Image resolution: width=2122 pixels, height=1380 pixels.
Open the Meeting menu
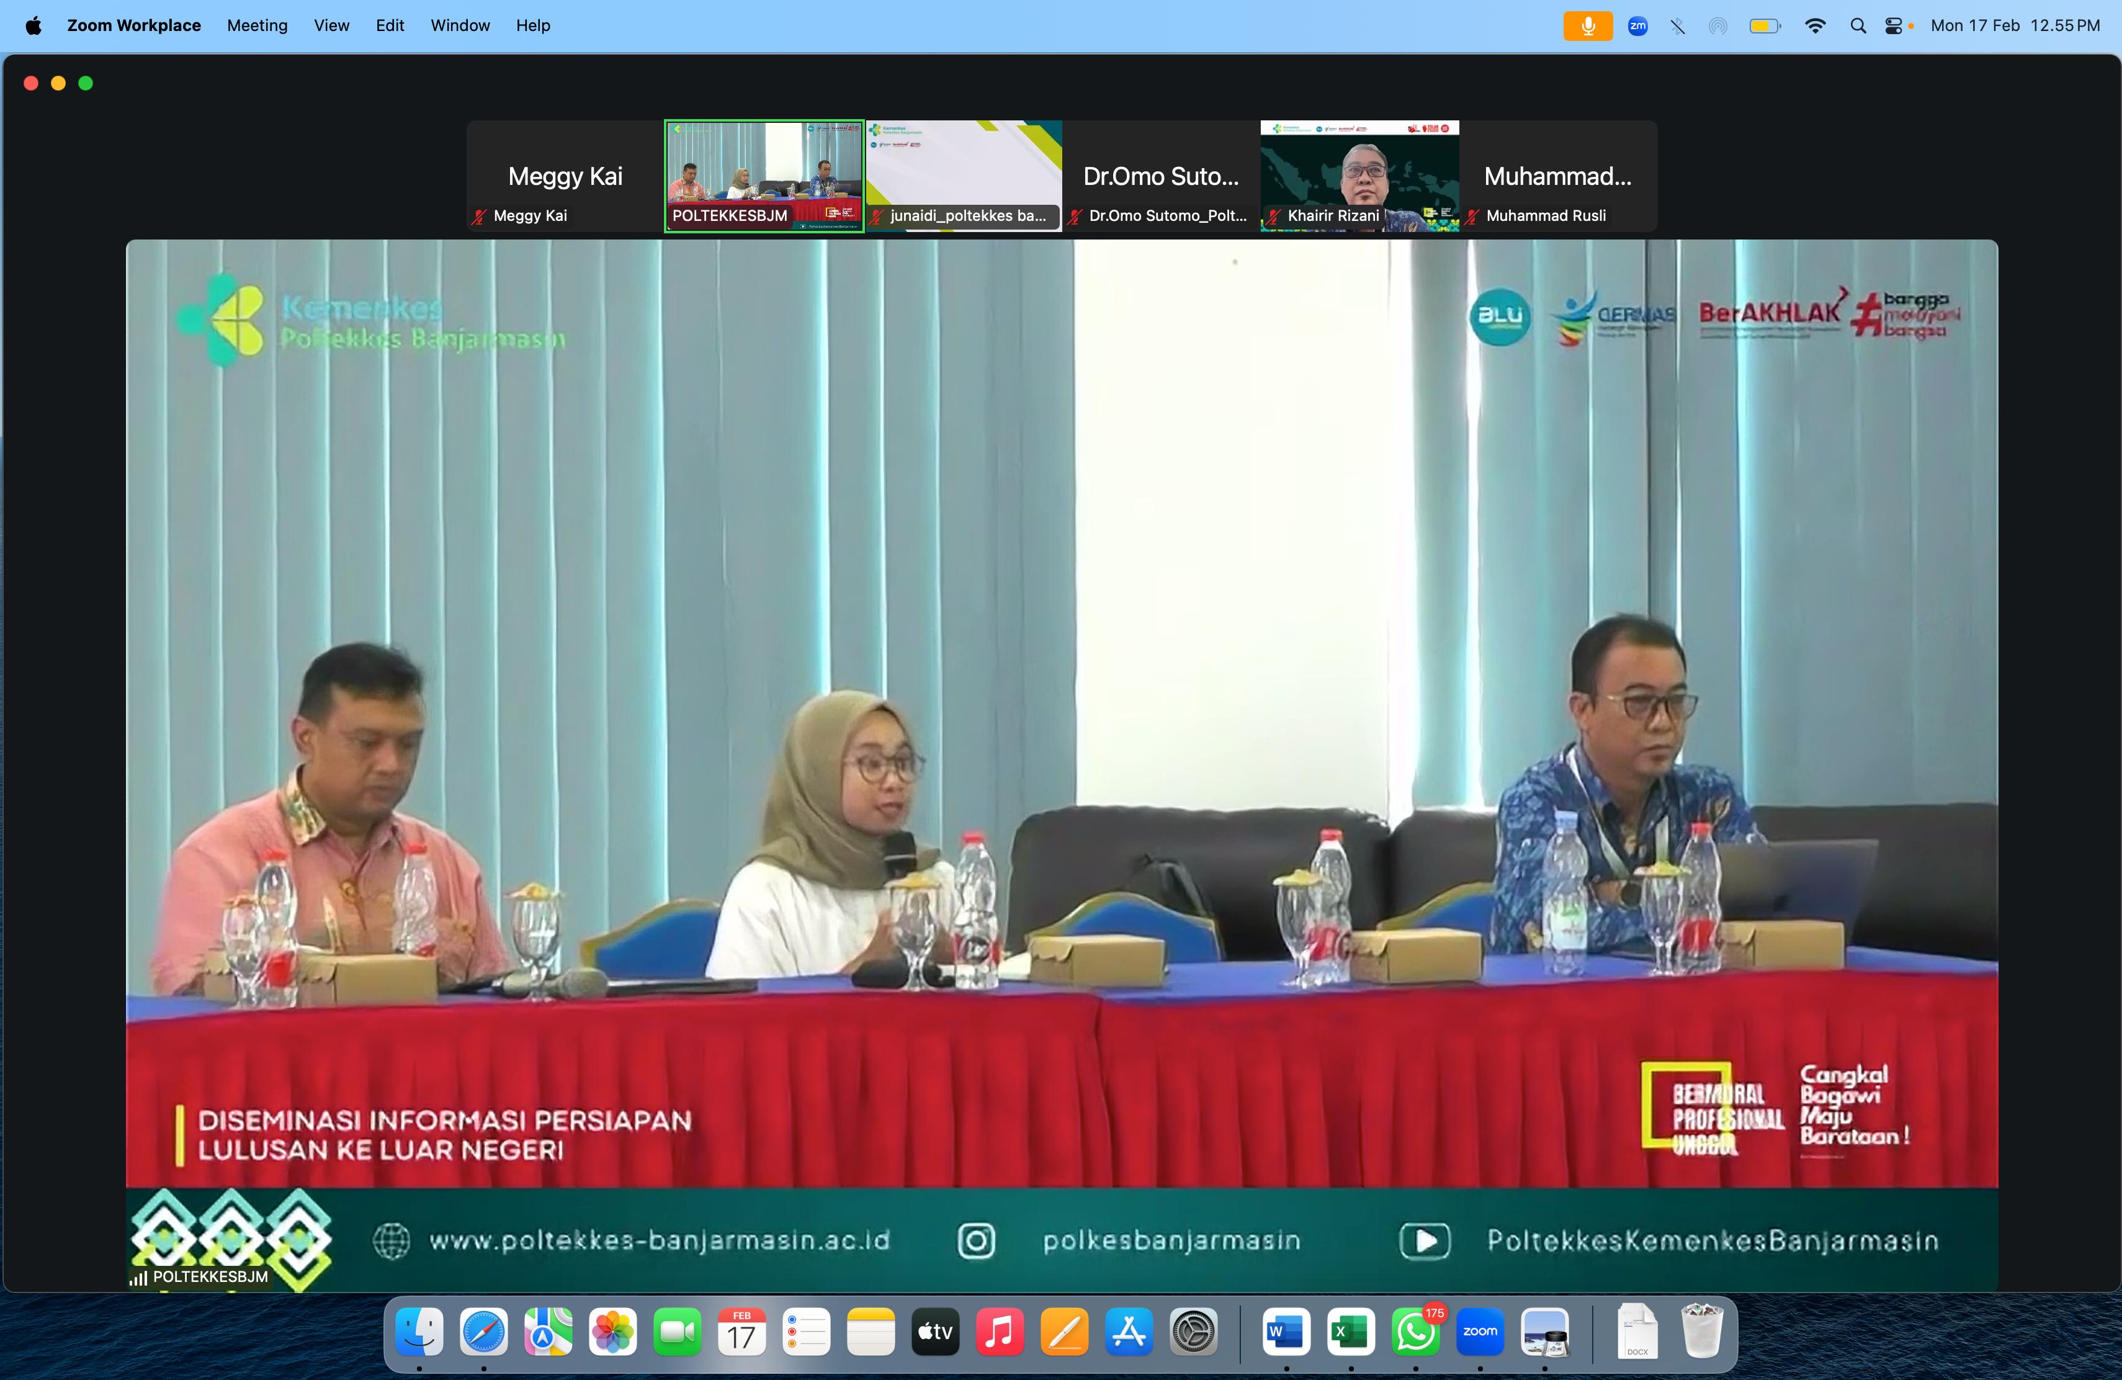click(257, 26)
